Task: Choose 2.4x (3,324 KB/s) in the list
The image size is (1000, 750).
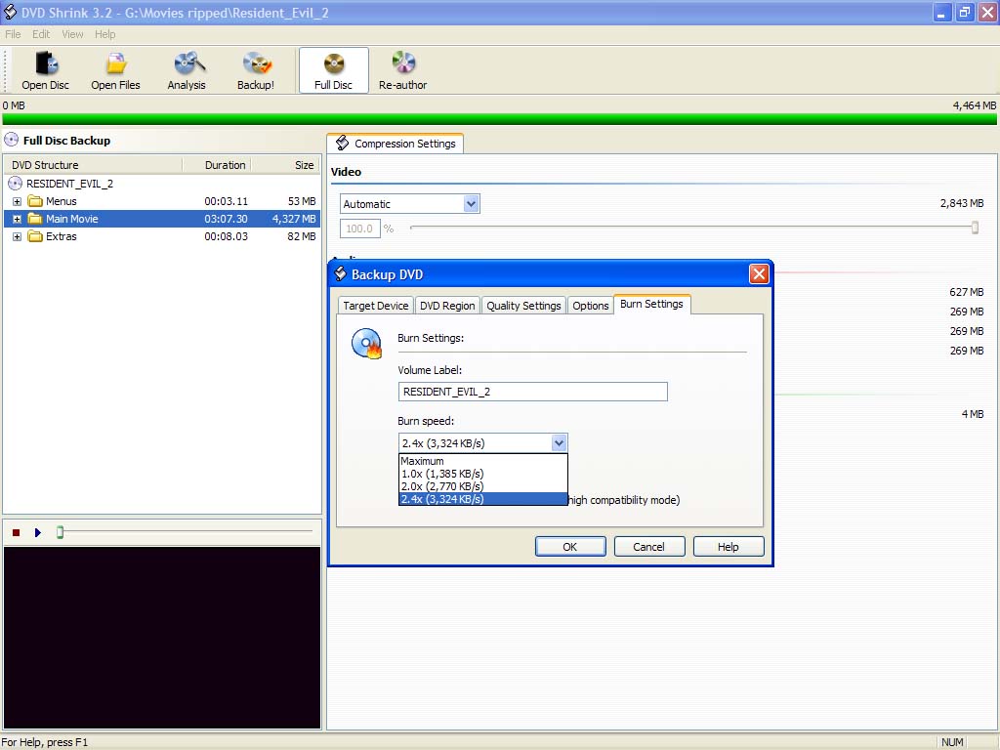Action: 482,499
